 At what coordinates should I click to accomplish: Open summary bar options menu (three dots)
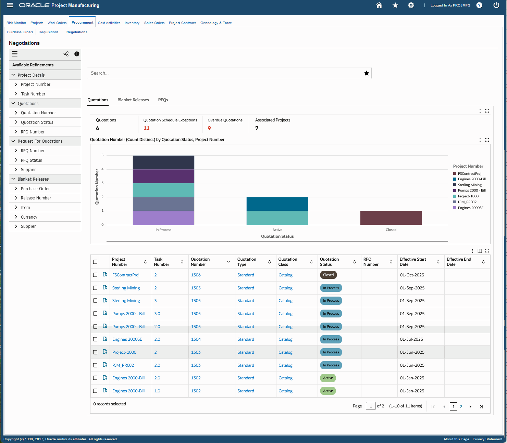tap(480, 111)
